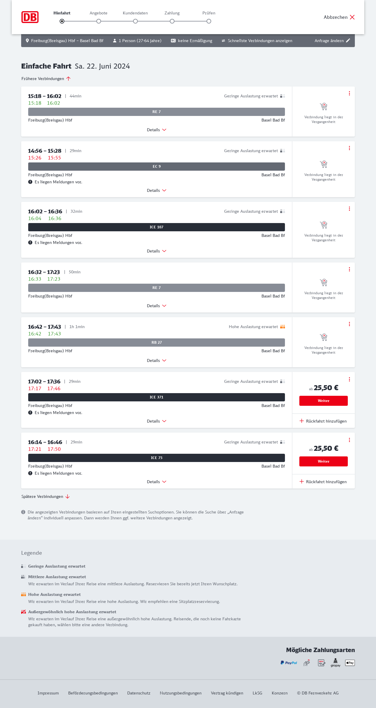Click the ICE 75 train bar
This screenshot has width=376, height=708.
[x=157, y=458]
